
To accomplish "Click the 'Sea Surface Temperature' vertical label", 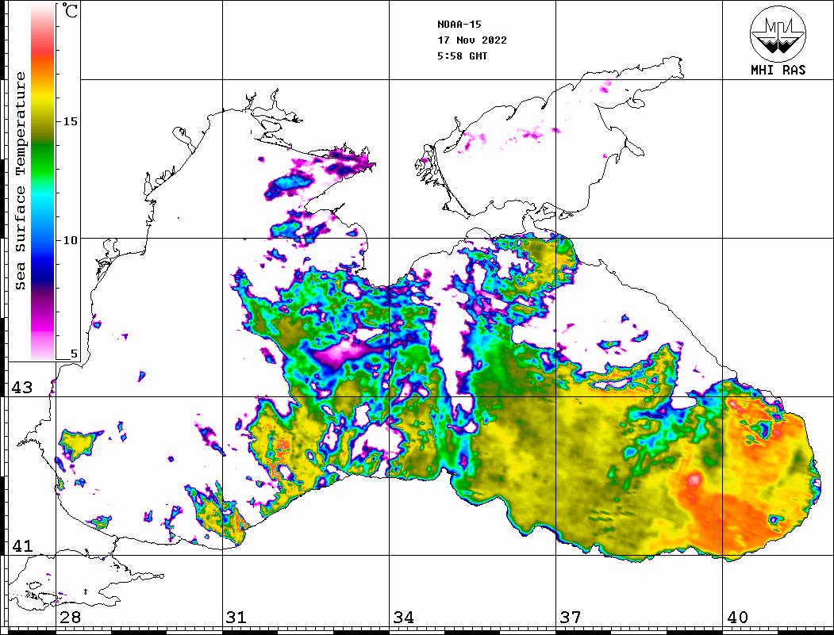I will click(x=20, y=181).
